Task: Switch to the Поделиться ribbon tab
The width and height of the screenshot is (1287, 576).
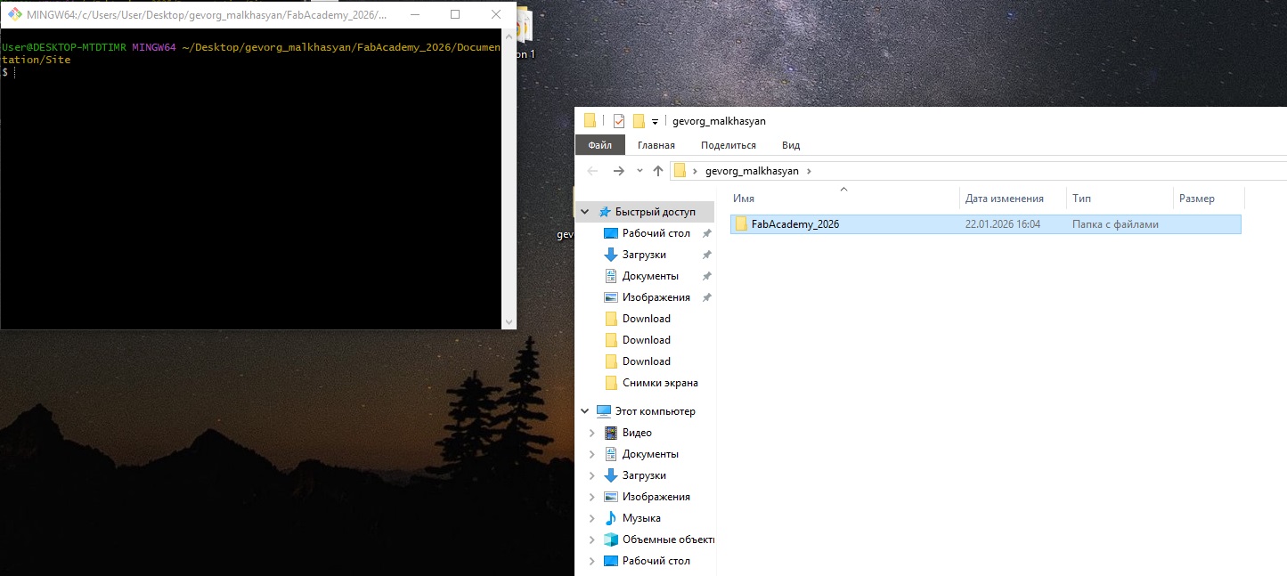Action: 729,145
